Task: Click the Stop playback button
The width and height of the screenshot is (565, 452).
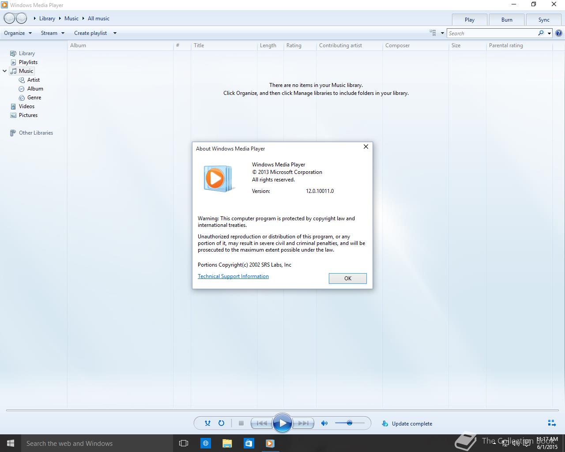Action: tap(241, 423)
